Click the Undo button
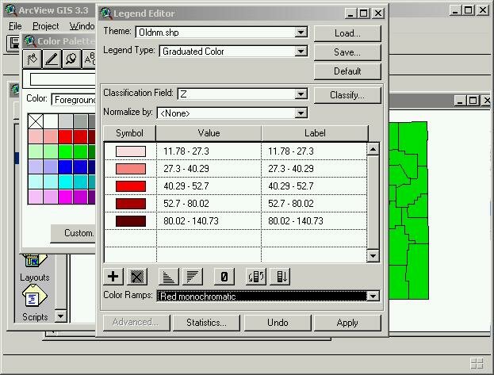The width and height of the screenshot is (494, 375). 278,323
